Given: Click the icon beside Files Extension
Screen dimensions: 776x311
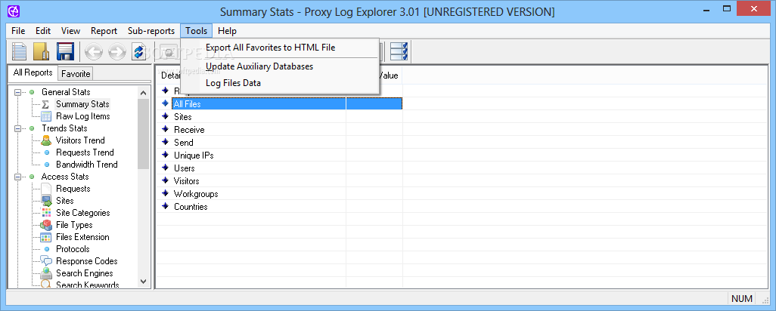Looking at the screenshot, I should tap(46, 237).
